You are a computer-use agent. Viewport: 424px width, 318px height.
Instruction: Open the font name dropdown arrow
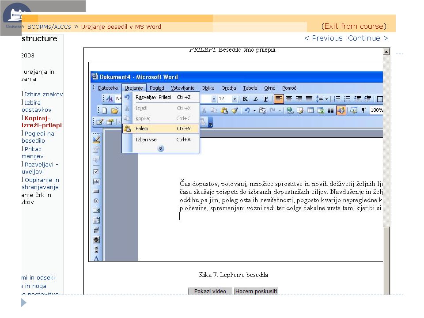tap(214, 99)
